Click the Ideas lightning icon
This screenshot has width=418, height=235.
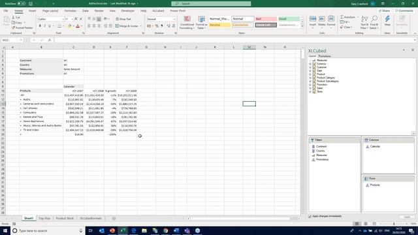point(387,19)
